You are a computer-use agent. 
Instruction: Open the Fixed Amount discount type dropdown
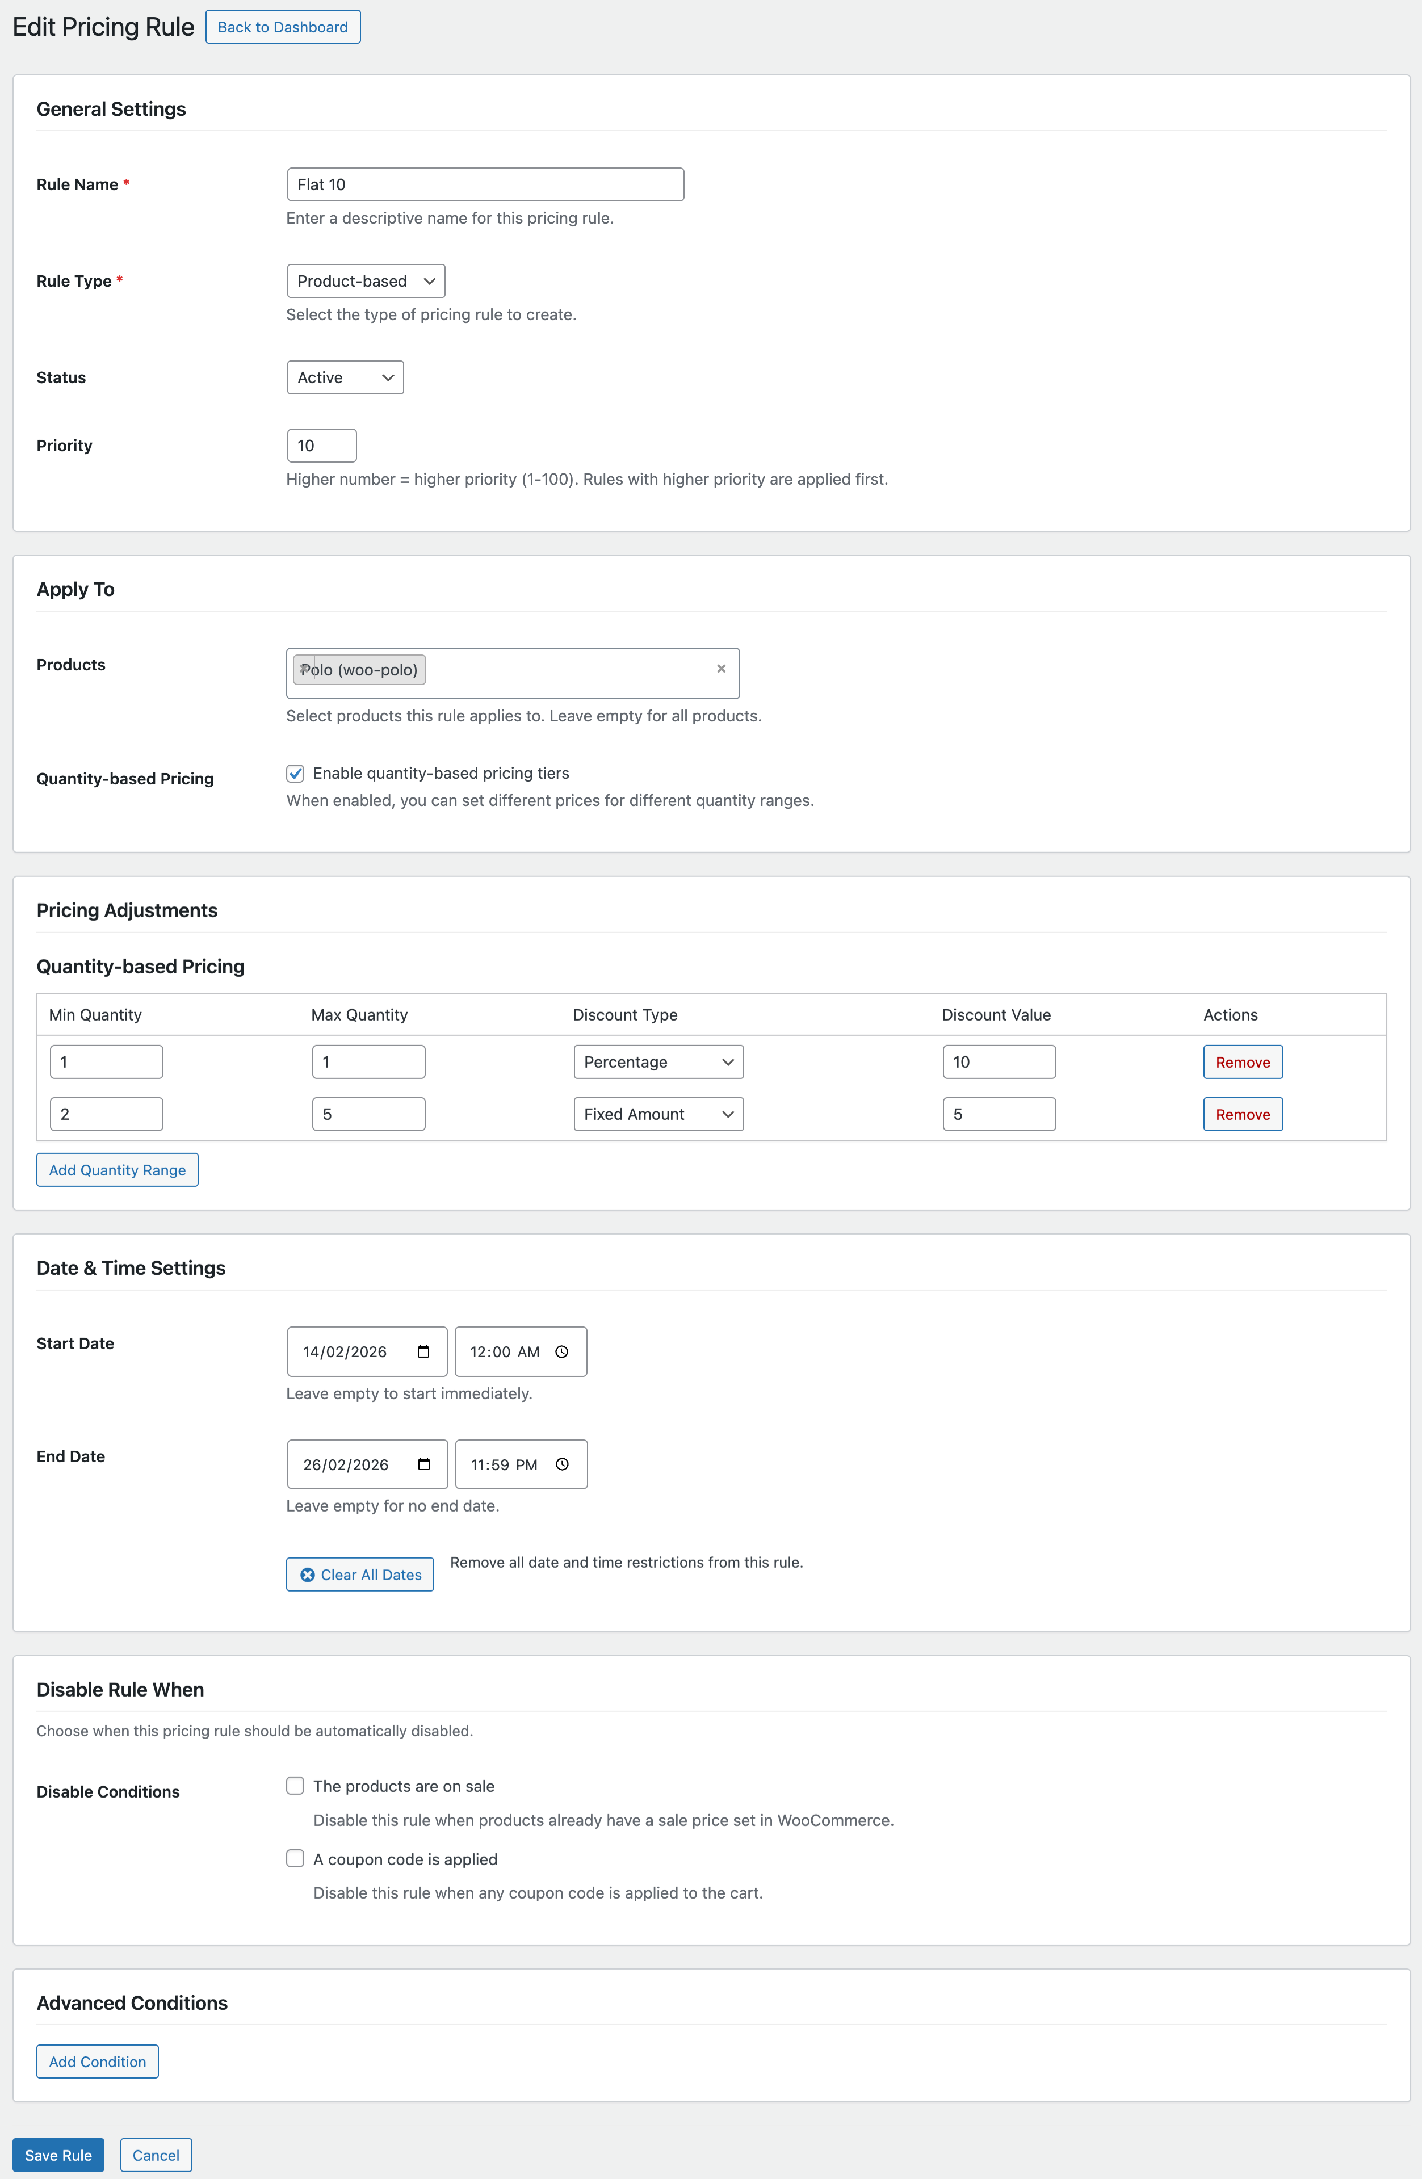[x=657, y=1113]
